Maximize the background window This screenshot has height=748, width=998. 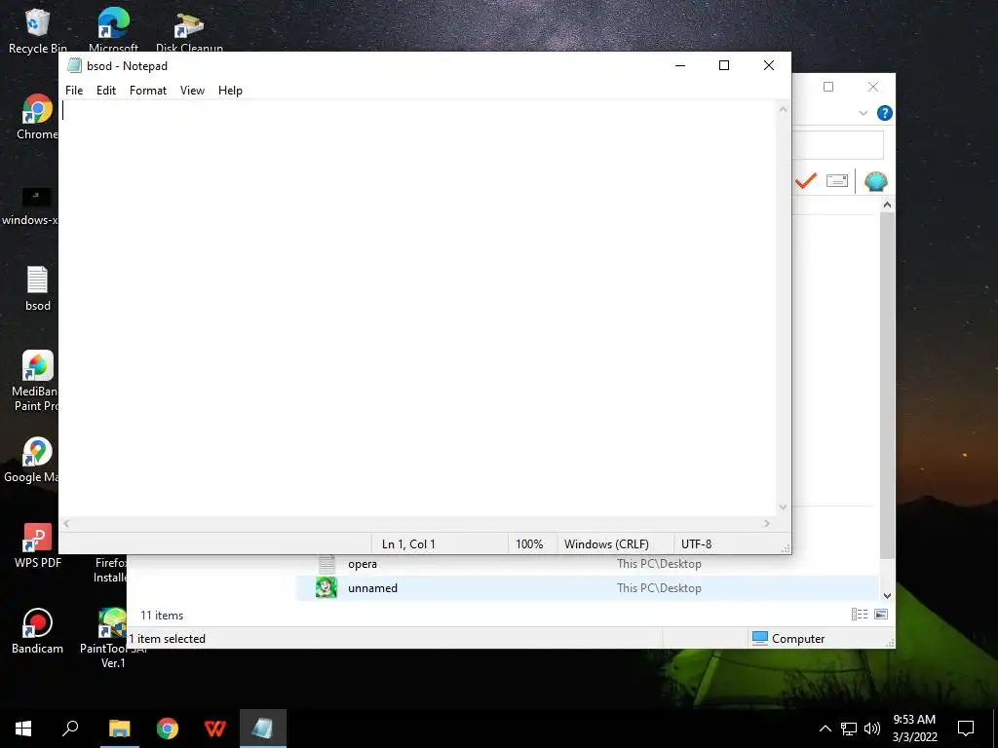828,87
